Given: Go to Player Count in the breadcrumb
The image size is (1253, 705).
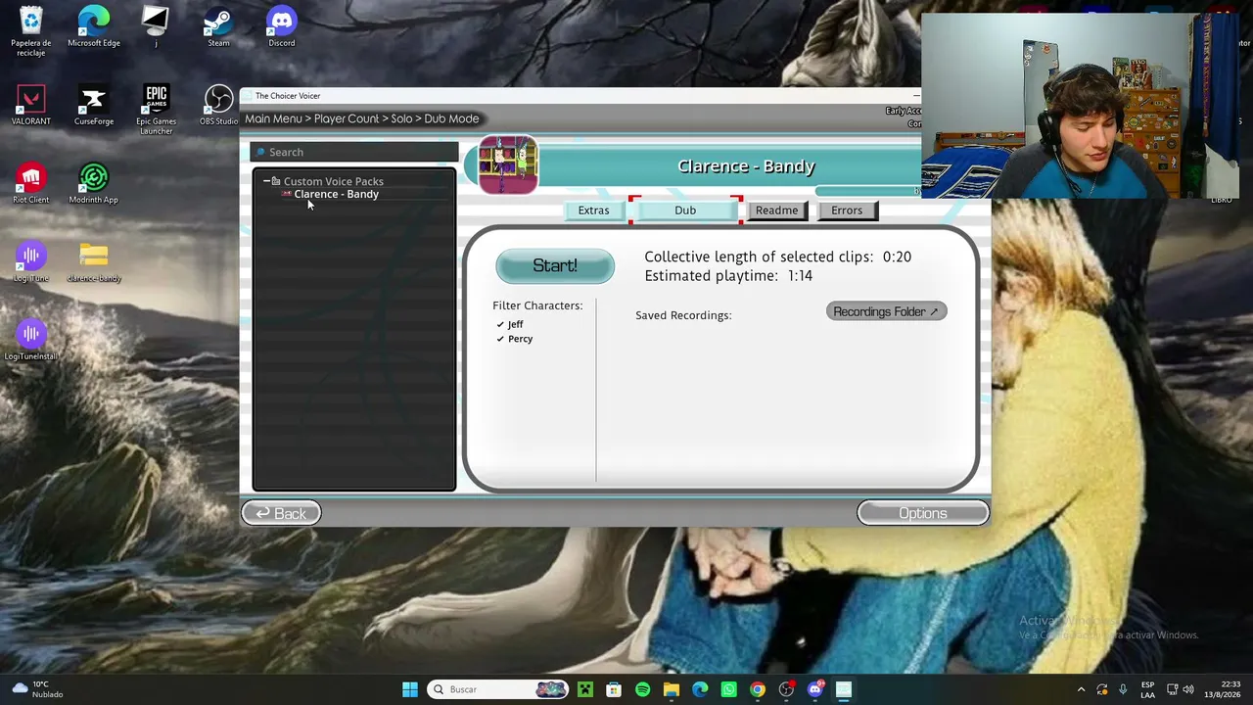Looking at the screenshot, I should coord(347,118).
